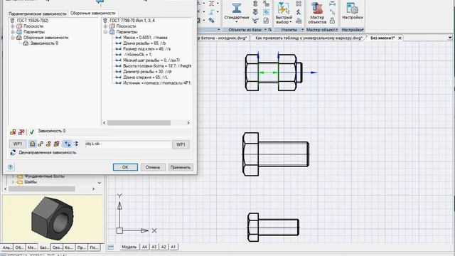Click the gear frame icon in Объекты из базы
The image size is (455, 256).
click(266, 12)
